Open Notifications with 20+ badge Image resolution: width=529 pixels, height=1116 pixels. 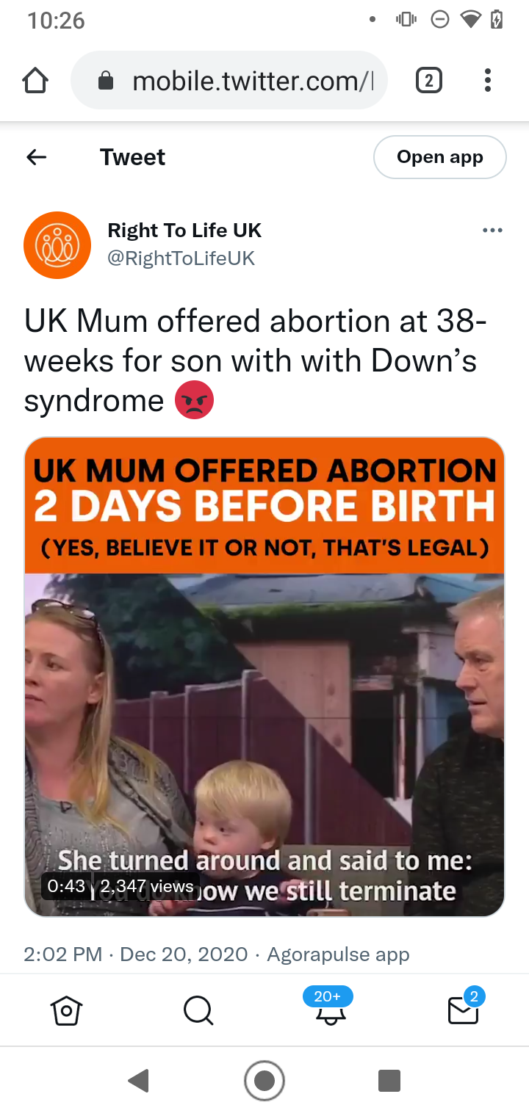pyautogui.click(x=329, y=1007)
